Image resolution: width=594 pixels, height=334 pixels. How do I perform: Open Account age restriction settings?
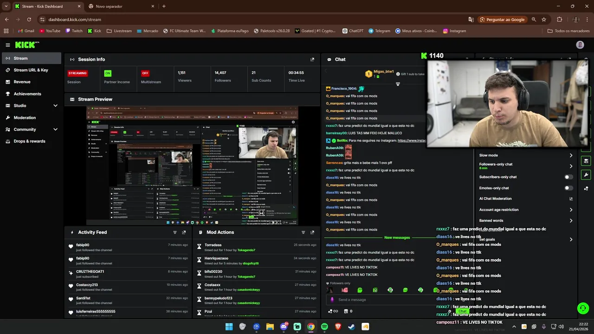click(526, 210)
